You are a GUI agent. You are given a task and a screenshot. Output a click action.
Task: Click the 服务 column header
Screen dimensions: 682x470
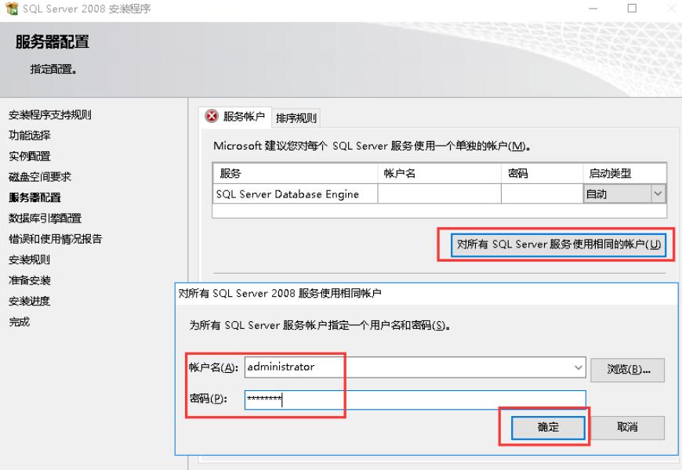coord(295,173)
